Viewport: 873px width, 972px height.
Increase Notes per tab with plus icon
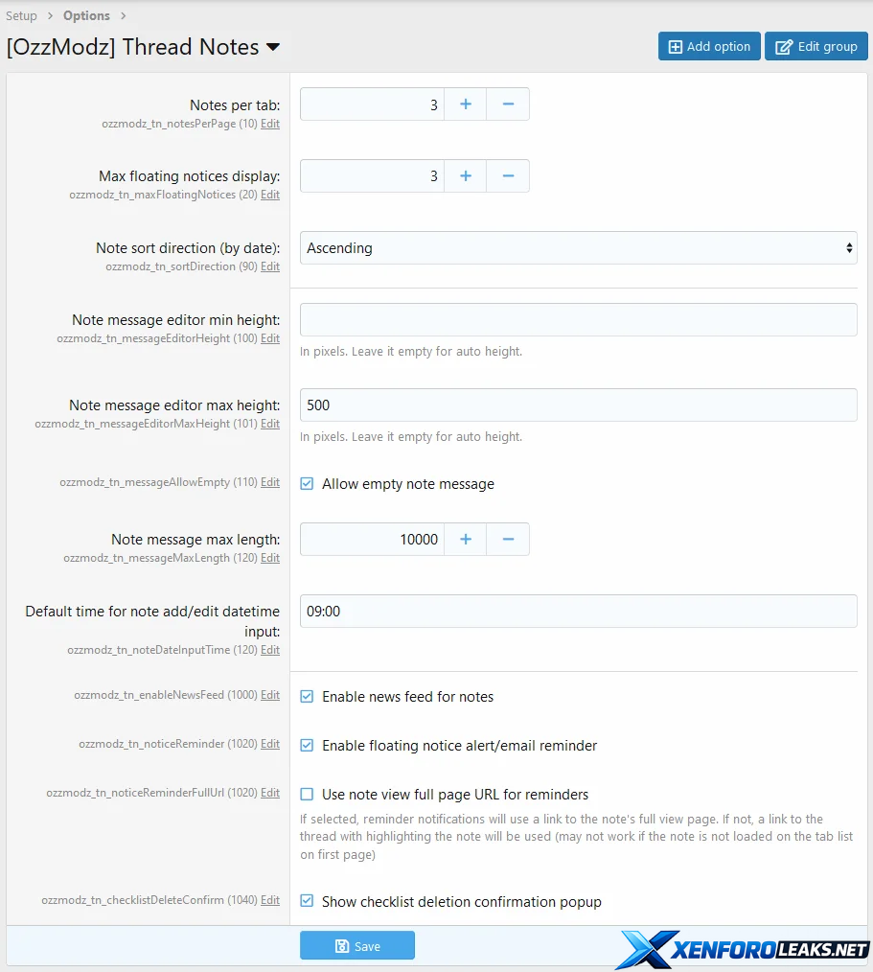[x=466, y=104]
